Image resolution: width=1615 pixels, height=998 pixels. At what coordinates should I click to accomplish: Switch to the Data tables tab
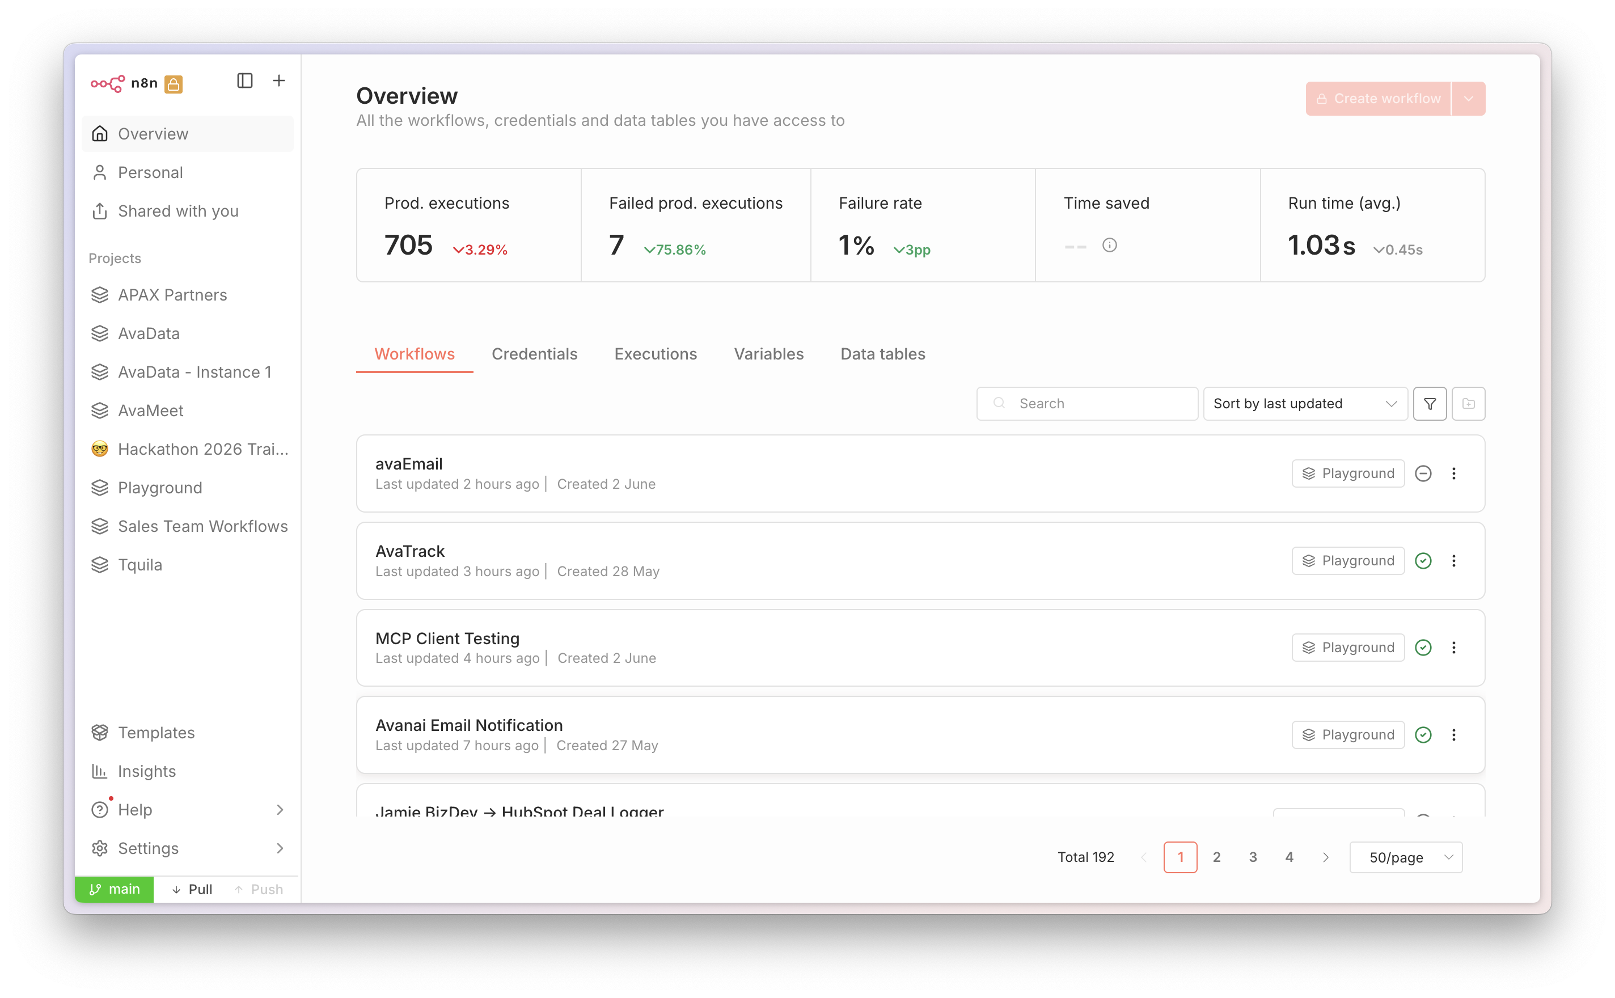pos(883,354)
